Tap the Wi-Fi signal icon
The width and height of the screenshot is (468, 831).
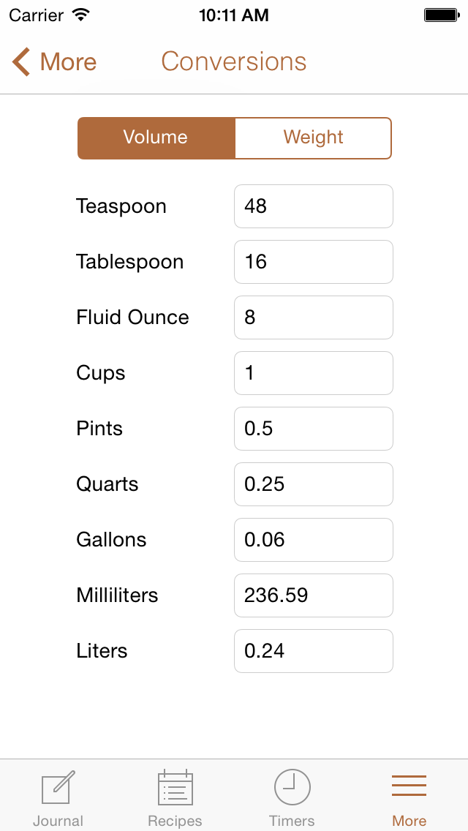pyautogui.click(x=81, y=15)
